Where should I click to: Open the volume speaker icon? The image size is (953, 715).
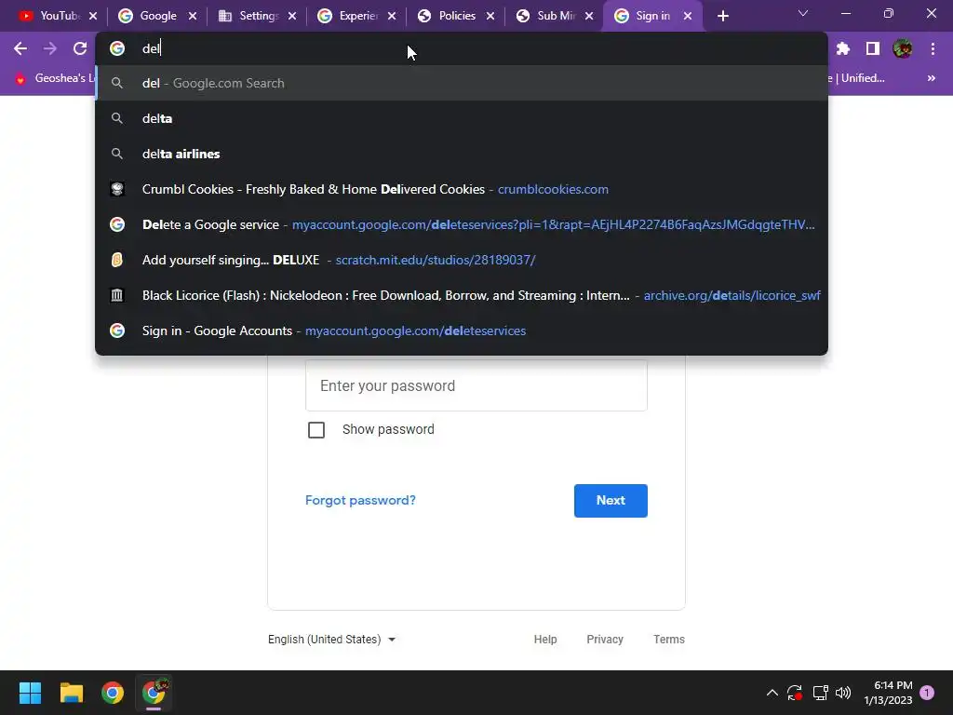pyautogui.click(x=843, y=693)
